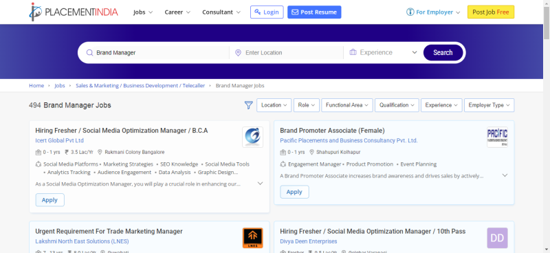The width and height of the screenshot is (550, 253).
Task: Open Divya Deen Enterprises company link
Action: coord(308,241)
